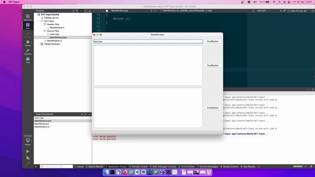Filter the Projects tree with the funnel icon
The image size is (315, 177).
coord(77,11)
